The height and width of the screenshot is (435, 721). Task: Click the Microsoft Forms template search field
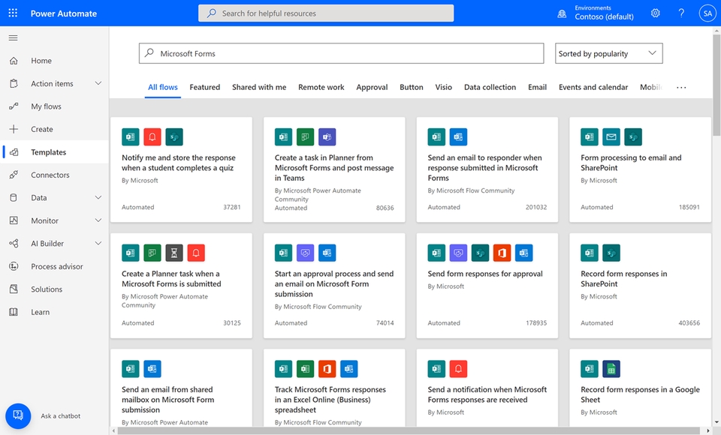341,53
